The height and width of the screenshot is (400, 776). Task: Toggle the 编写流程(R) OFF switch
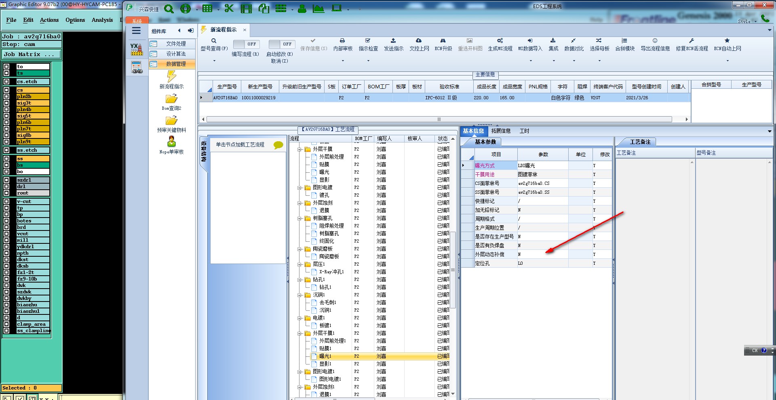point(246,44)
